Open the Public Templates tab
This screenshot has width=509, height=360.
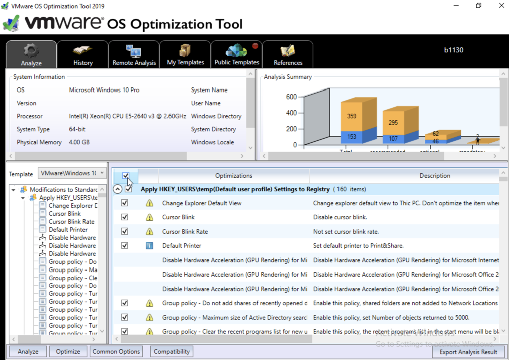pyautogui.click(x=237, y=54)
